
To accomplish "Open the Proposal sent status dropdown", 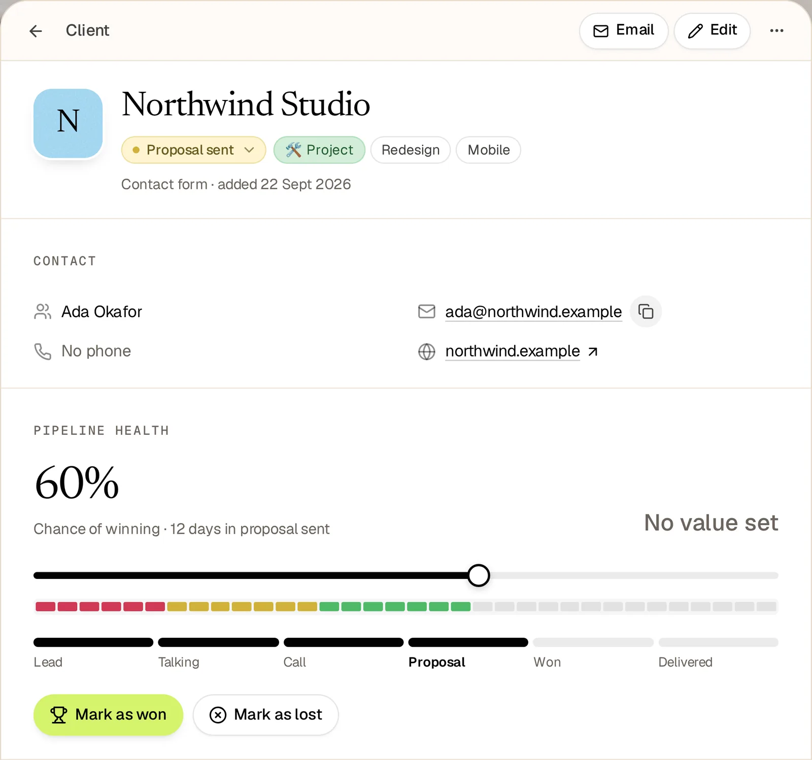I will coord(193,150).
